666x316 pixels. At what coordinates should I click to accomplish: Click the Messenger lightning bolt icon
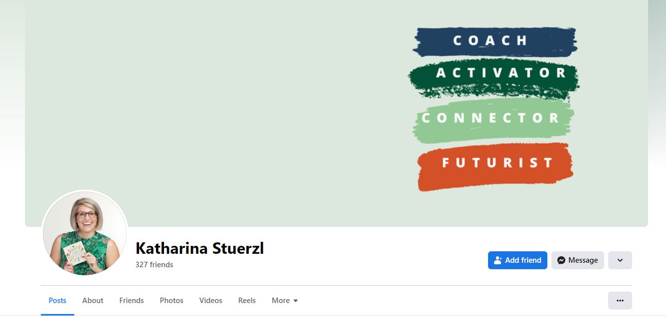click(561, 260)
